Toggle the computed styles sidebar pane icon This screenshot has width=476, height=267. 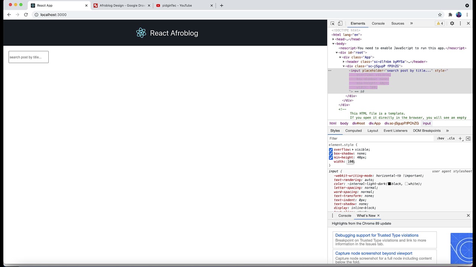pos(468,138)
